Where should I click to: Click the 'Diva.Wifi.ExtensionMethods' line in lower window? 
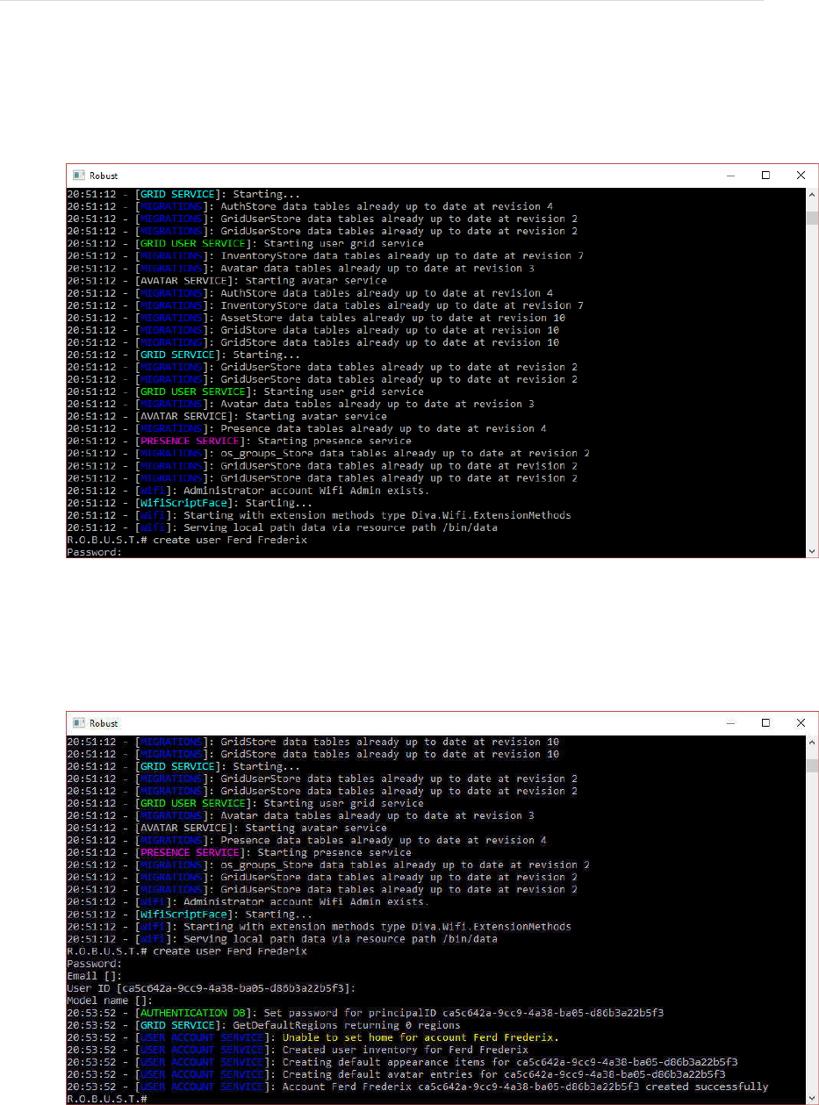319,926
